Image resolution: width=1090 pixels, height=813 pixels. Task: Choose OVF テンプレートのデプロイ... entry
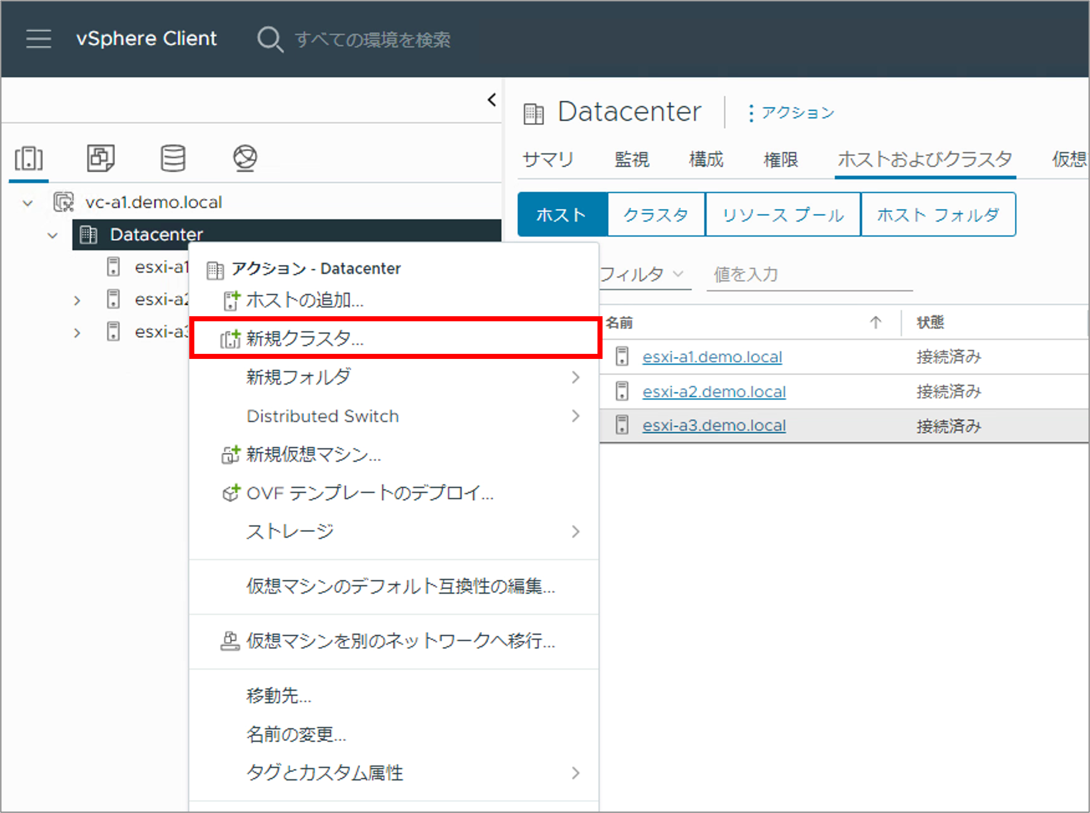point(394,493)
